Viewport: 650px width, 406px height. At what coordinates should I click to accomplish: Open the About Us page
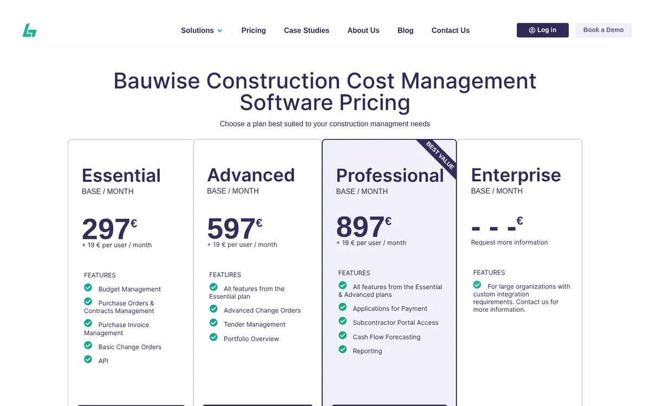tap(363, 31)
